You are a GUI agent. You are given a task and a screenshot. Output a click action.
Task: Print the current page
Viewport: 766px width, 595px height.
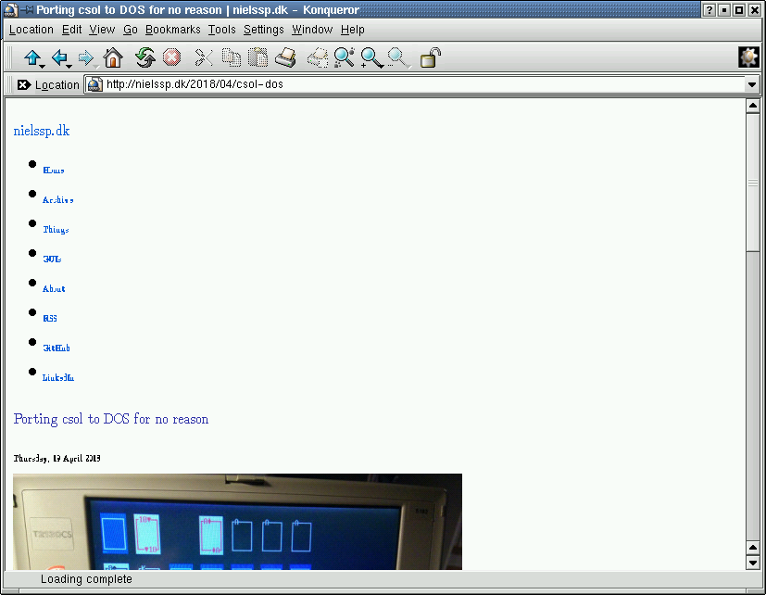click(285, 57)
